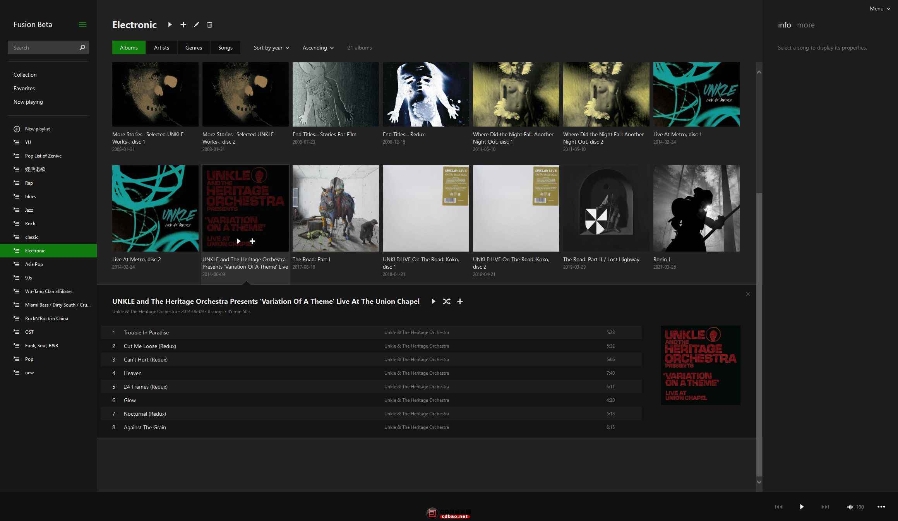
Task: Open the Ascending order dropdown
Action: [318, 48]
